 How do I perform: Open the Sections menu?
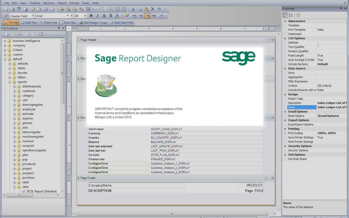pos(49,3)
